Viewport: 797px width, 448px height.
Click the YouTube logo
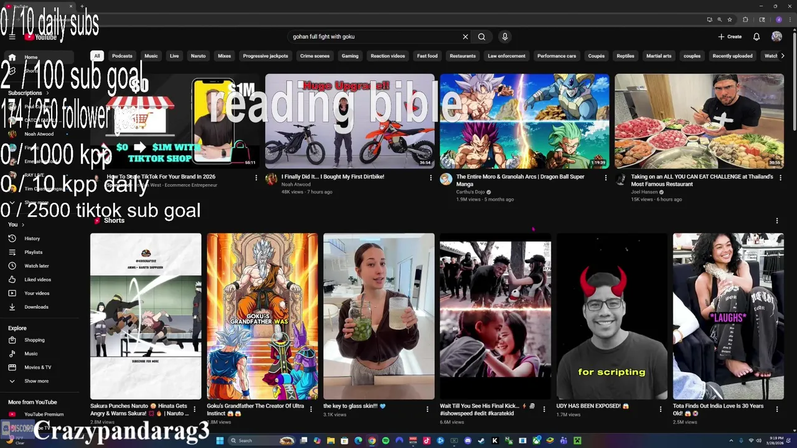point(41,37)
